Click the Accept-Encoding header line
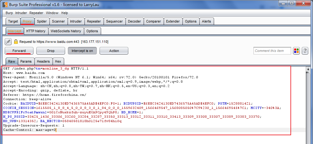Screen dimensions: 313x144 pyautogui.click(x=40, y=90)
